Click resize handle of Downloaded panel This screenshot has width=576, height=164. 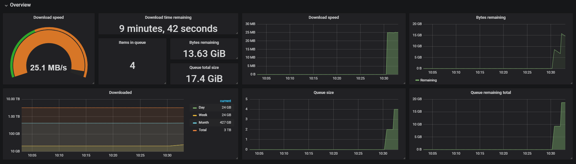click(237, 158)
